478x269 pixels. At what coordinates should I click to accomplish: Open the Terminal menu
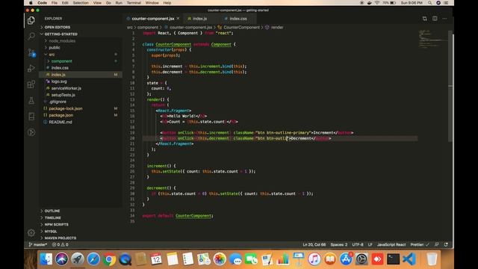tap(134, 3)
